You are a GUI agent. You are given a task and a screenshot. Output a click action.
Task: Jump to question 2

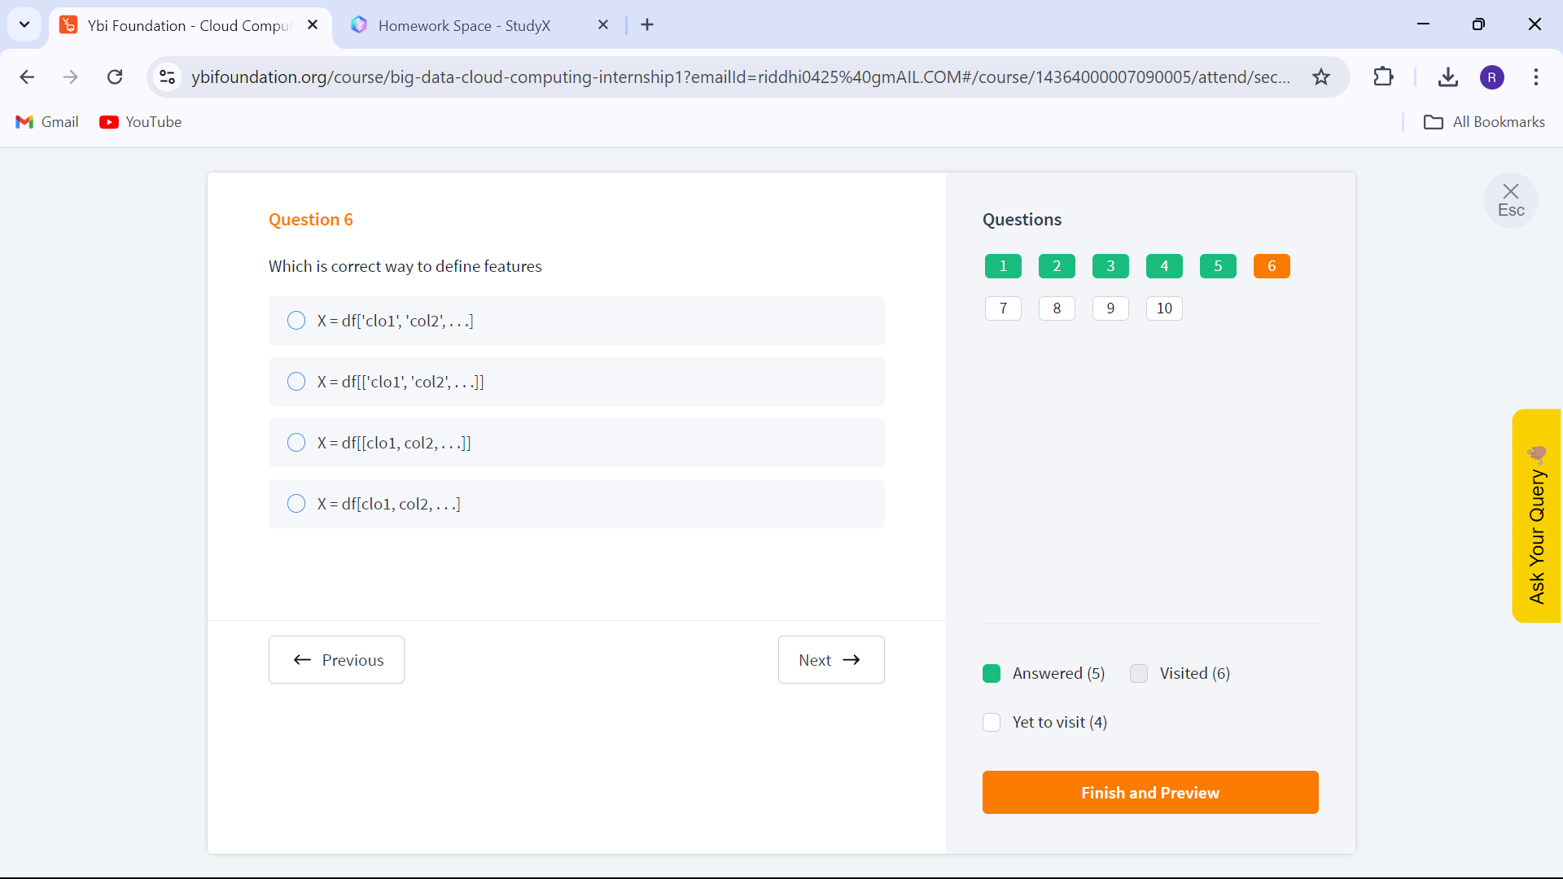pyautogui.click(x=1057, y=266)
